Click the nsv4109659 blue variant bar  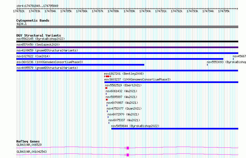click(x=127, y=53)
